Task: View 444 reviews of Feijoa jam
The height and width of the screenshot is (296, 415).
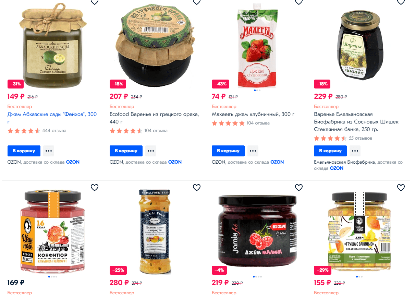Action: [54, 131]
